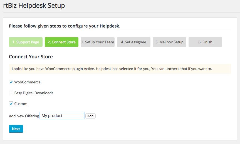The height and width of the screenshot is (144, 240).
Task: Focus the Add New Offering text field
Action: (62, 116)
